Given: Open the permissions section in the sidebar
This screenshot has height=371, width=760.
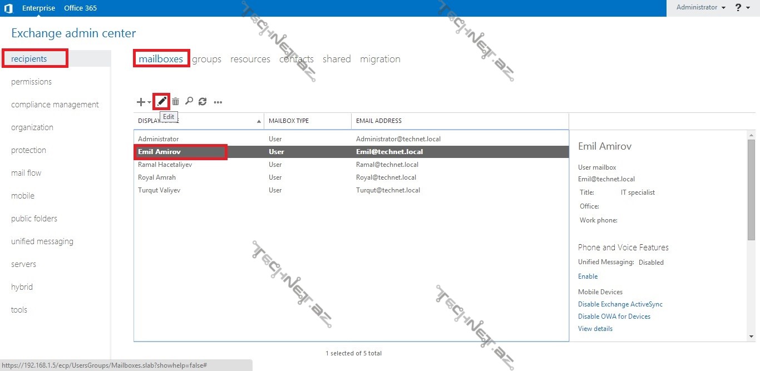Looking at the screenshot, I should pyautogui.click(x=31, y=82).
